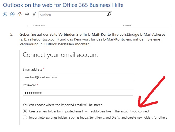Select the 'Create a new folder' radio button
The width and height of the screenshot is (175, 132).
coord(25,111)
